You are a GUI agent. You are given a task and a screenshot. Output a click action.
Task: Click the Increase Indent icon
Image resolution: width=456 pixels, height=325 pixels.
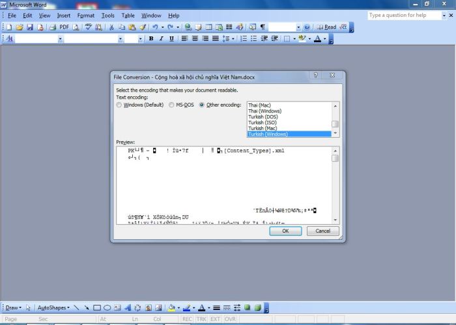(274, 38)
